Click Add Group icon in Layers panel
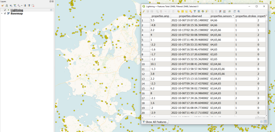 pyautogui.click(x=6, y=5)
